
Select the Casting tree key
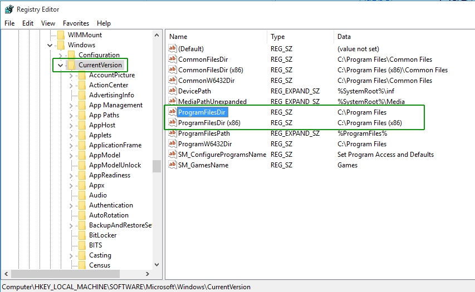100,255
